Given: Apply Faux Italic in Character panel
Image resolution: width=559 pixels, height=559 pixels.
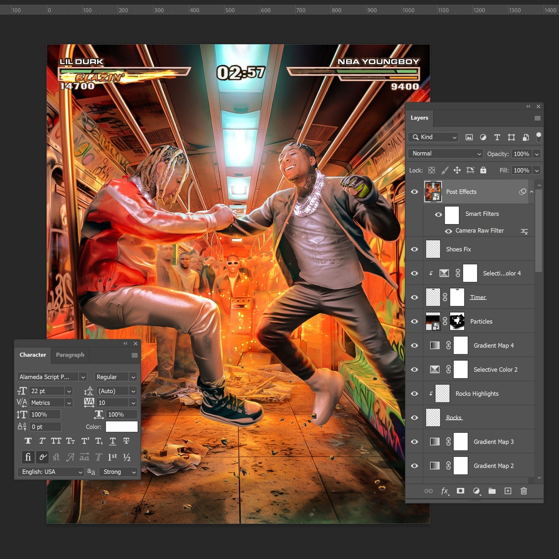Looking at the screenshot, I should (x=42, y=441).
